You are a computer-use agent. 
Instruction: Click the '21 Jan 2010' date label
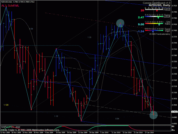tap(138, 133)
